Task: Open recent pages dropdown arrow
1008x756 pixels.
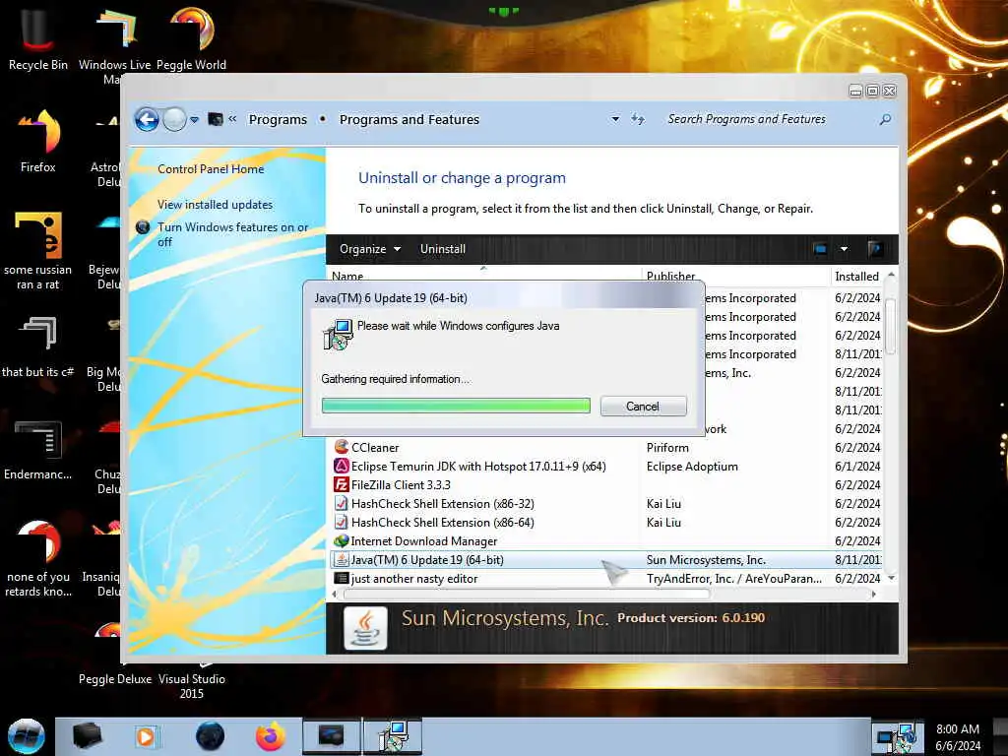Action: point(194,119)
